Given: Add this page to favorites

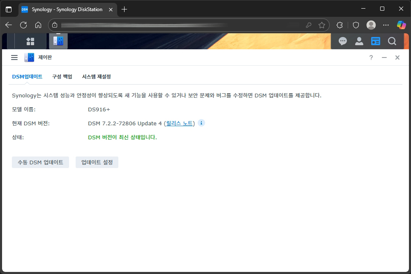Looking at the screenshot, I should (322, 25).
